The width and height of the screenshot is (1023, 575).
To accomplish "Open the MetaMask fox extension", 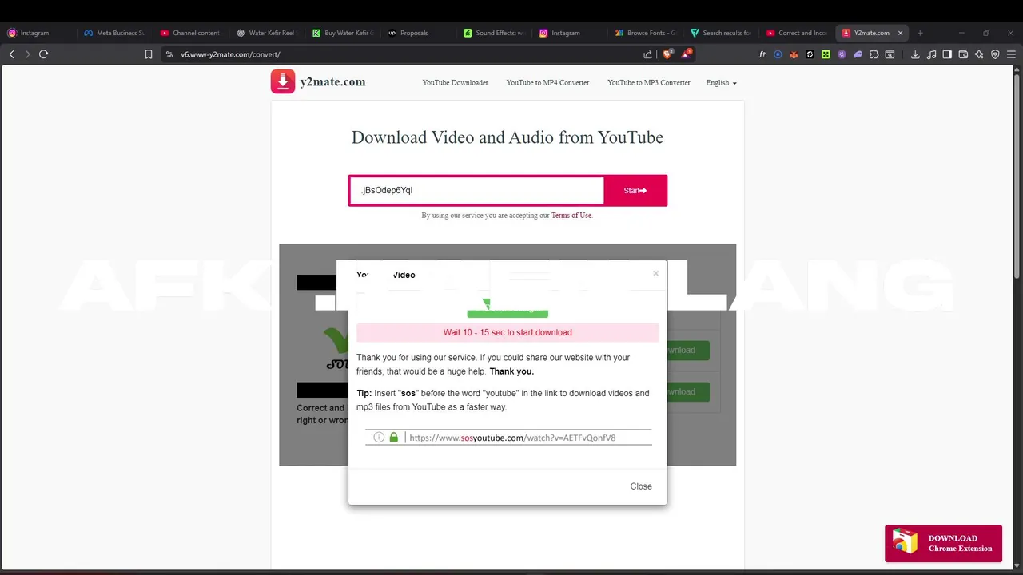I will point(794,54).
